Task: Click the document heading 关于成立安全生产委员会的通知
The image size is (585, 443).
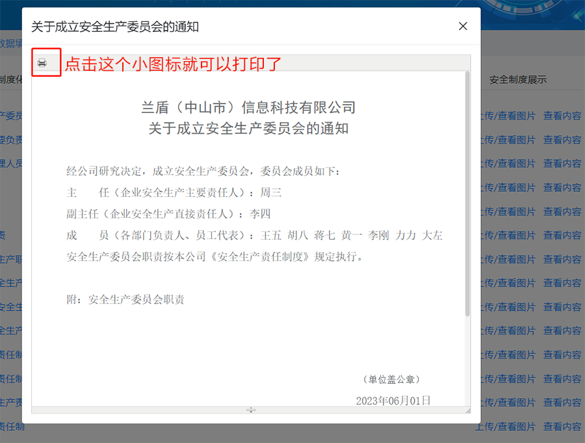Action: (x=248, y=129)
